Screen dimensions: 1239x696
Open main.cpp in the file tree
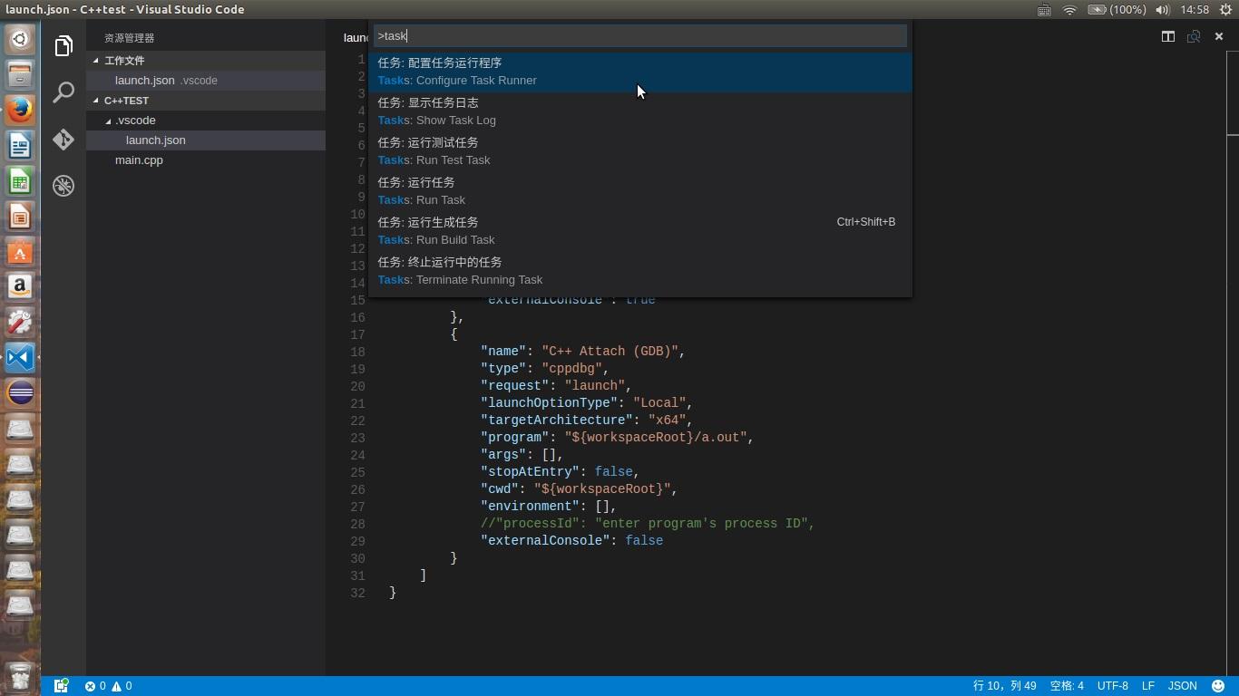tap(139, 160)
